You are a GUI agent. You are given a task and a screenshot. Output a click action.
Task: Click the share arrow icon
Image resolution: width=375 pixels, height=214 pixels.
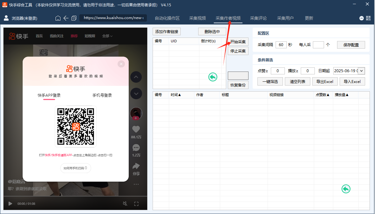[136, 166]
